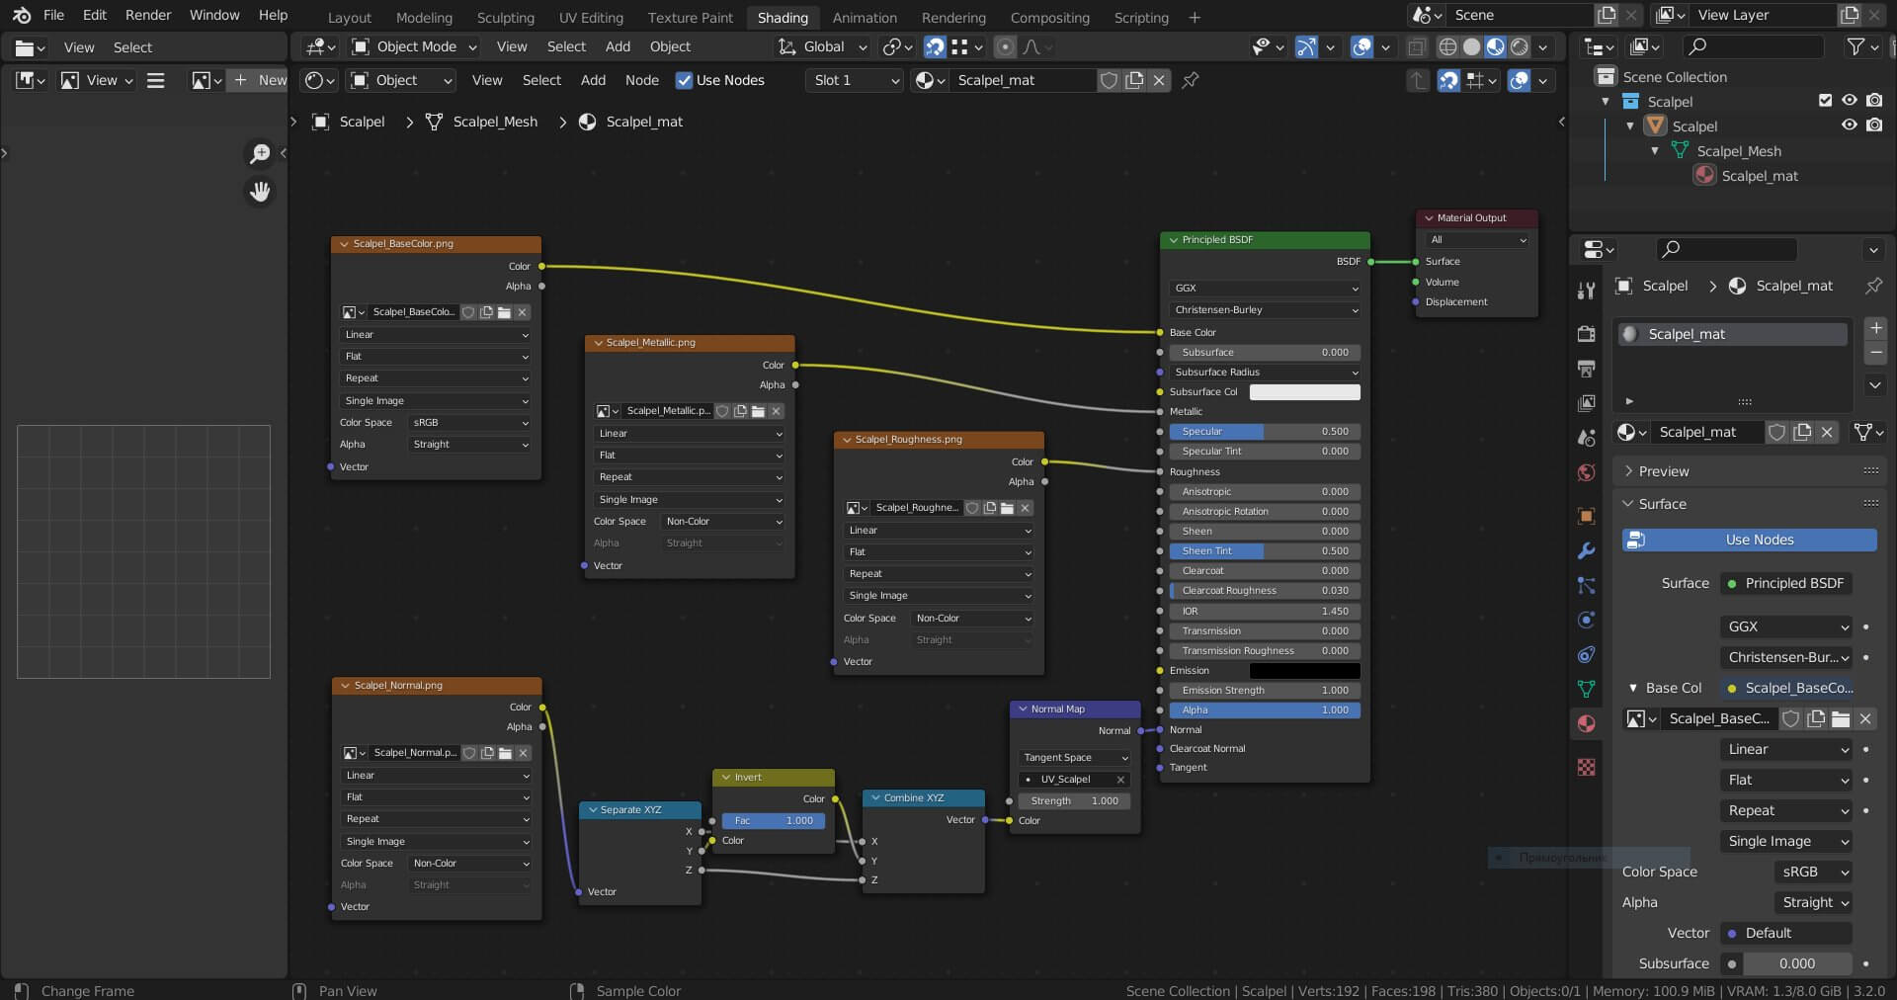Open the Texture checkerboard properties tab
1897x1000 pixels.
click(1587, 767)
